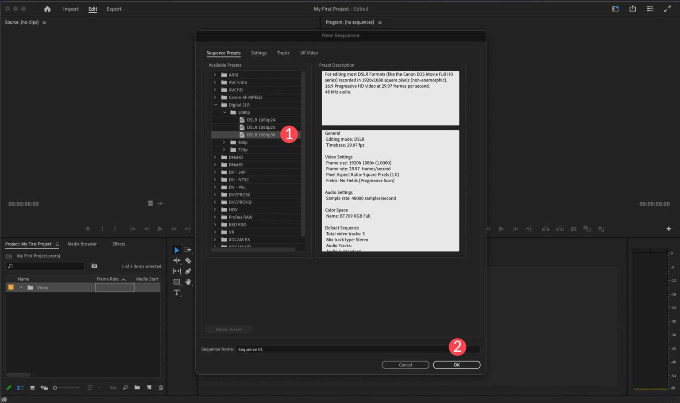Expand the 480p presets folder
This screenshot has height=403, width=680.
pos(224,142)
